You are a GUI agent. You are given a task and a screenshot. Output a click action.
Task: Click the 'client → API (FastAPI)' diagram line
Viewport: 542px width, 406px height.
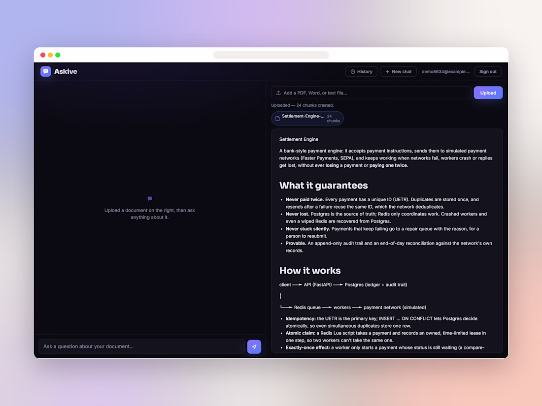tap(343, 285)
